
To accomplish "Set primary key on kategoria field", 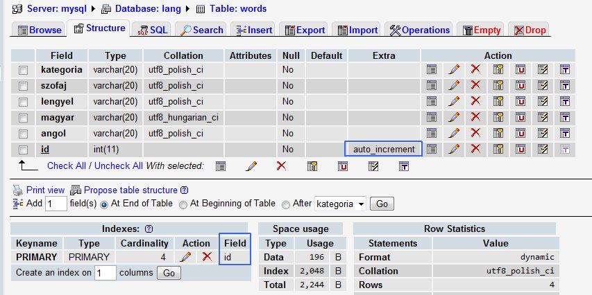I will click(498, 69).
